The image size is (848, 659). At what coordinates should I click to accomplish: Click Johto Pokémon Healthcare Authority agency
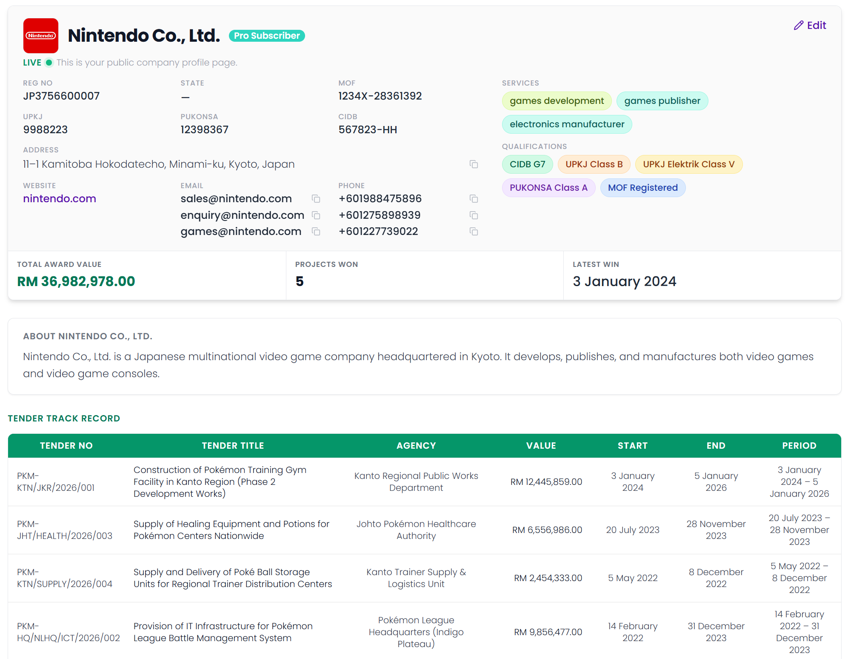click(416, 530)
